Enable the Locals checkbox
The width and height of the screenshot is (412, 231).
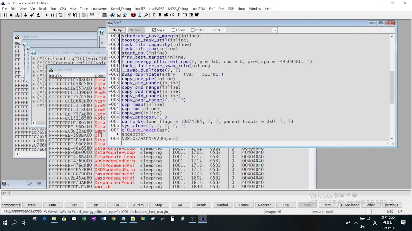(x=173, y=30)
